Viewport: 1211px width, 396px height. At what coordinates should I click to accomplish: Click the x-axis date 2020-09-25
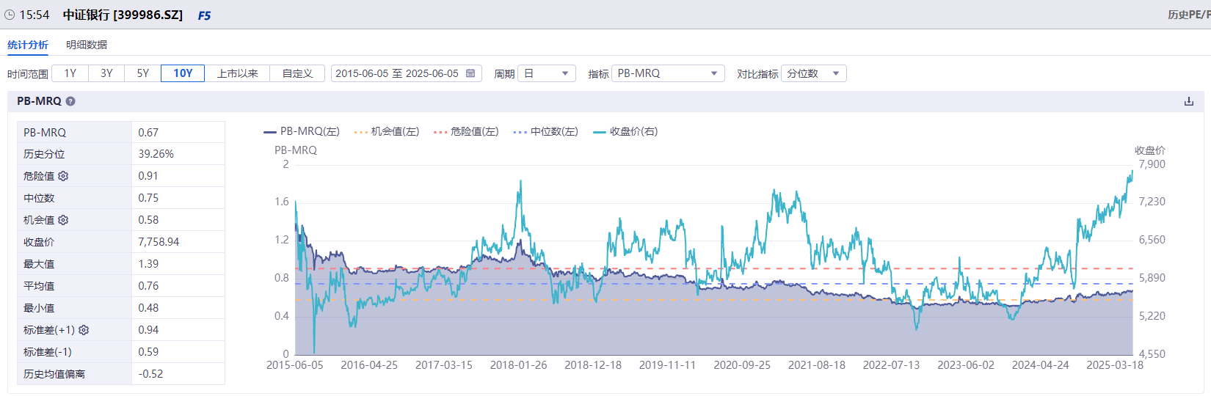click(742, 365)
